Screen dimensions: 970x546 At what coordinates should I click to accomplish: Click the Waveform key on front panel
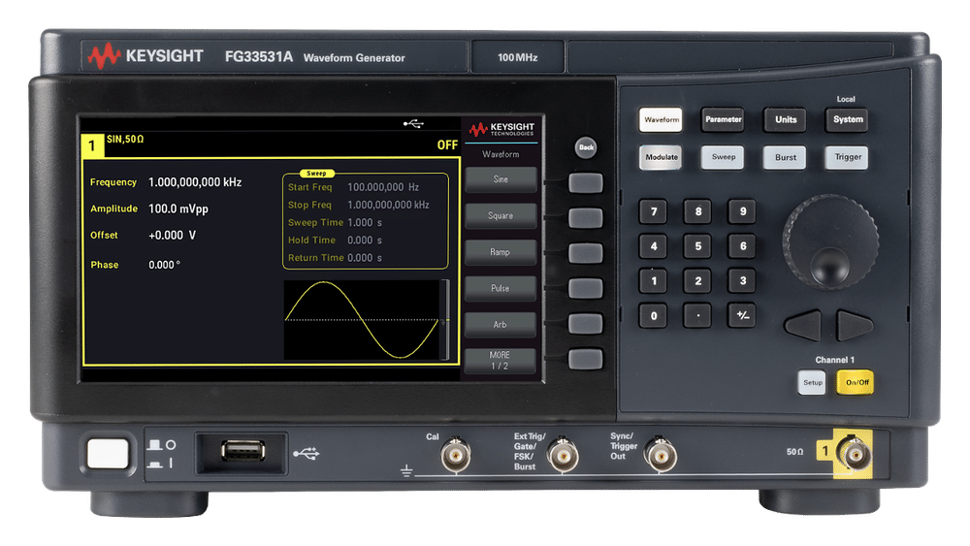[x=661, y=120]
